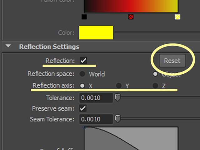The height and width of the screenshot is (150, 200).
Task: Click the falloff curve control point
Action: pyautogui.click(x=84, y=127)
